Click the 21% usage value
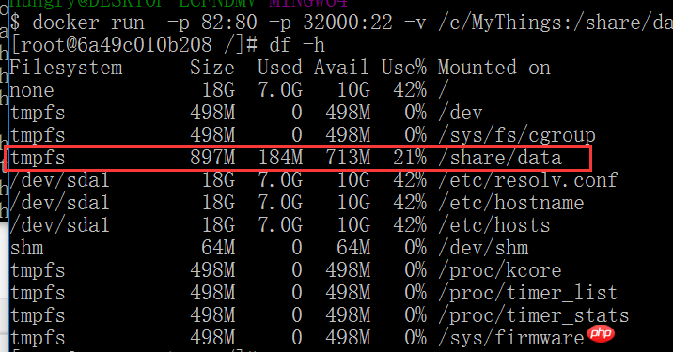This screenshot has width=673, height=352. (410, 158)
